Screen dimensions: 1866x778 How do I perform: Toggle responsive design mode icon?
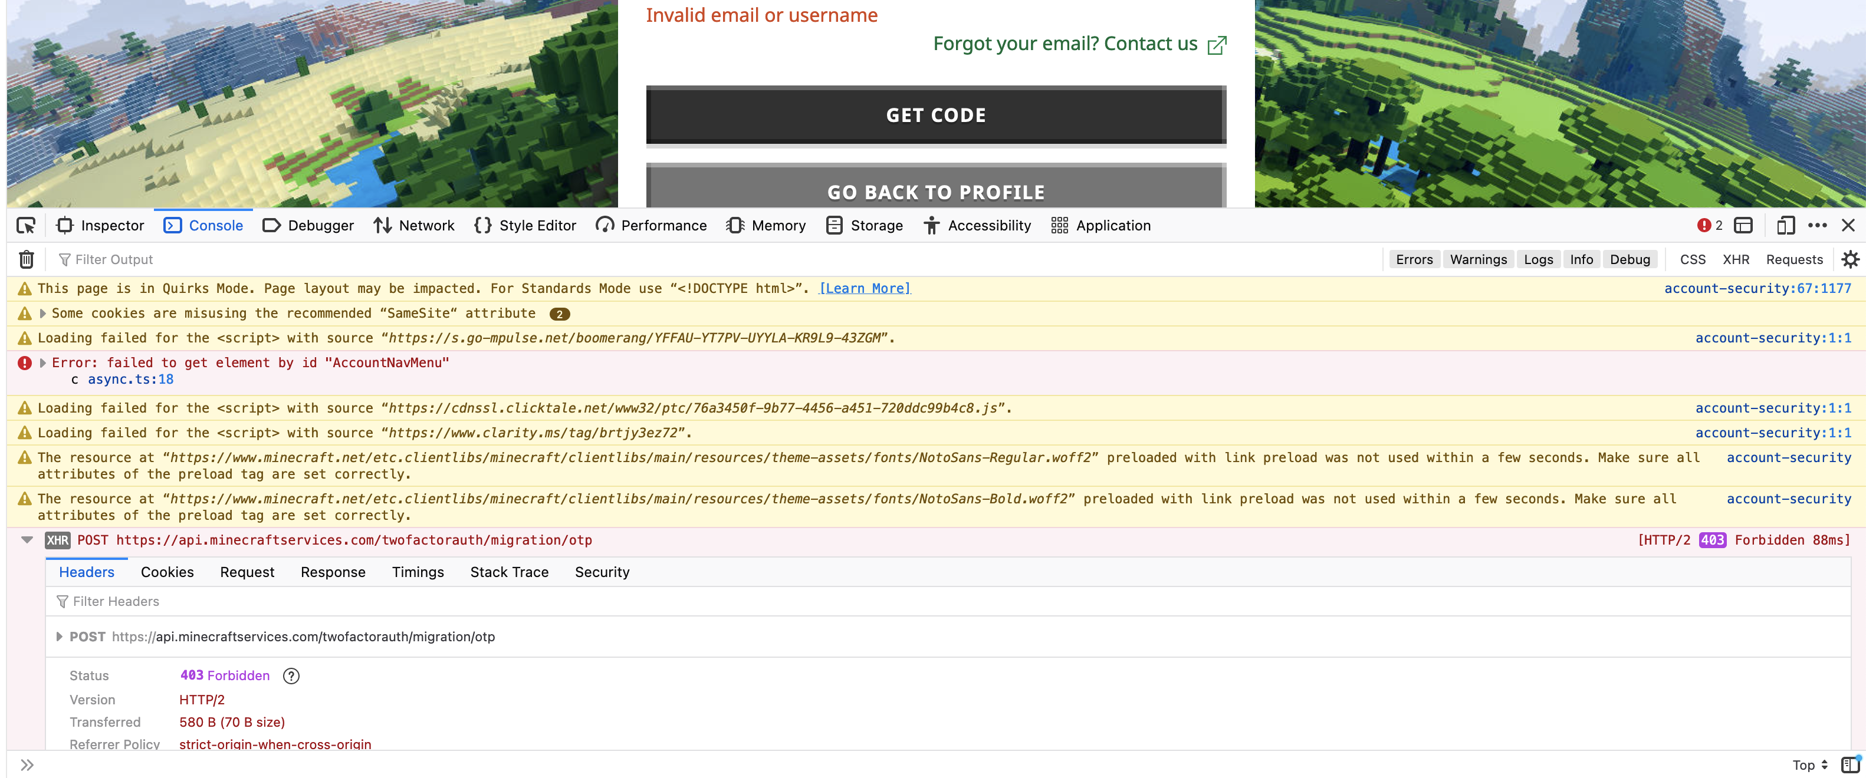(1786, 226)
